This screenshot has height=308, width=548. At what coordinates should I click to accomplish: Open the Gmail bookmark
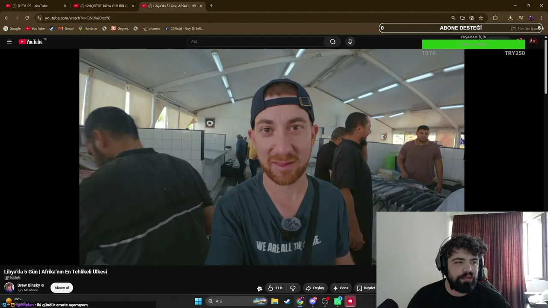coord(66,29)
